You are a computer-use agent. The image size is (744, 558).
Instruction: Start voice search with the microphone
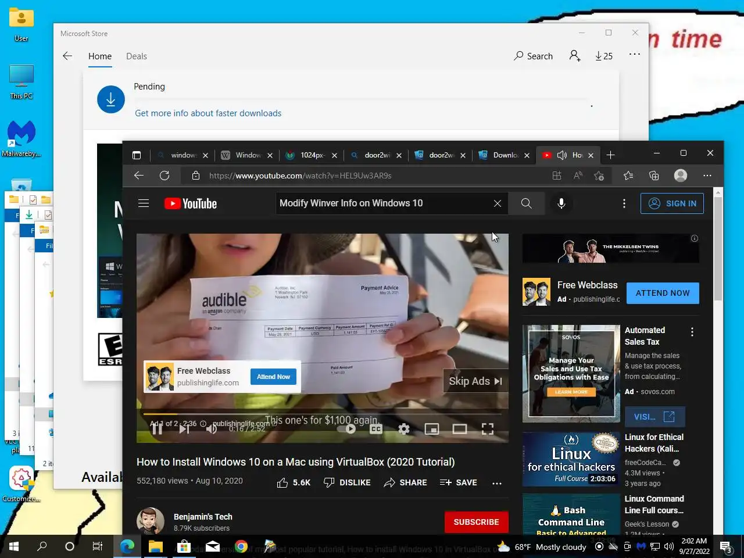pos(561,203)
